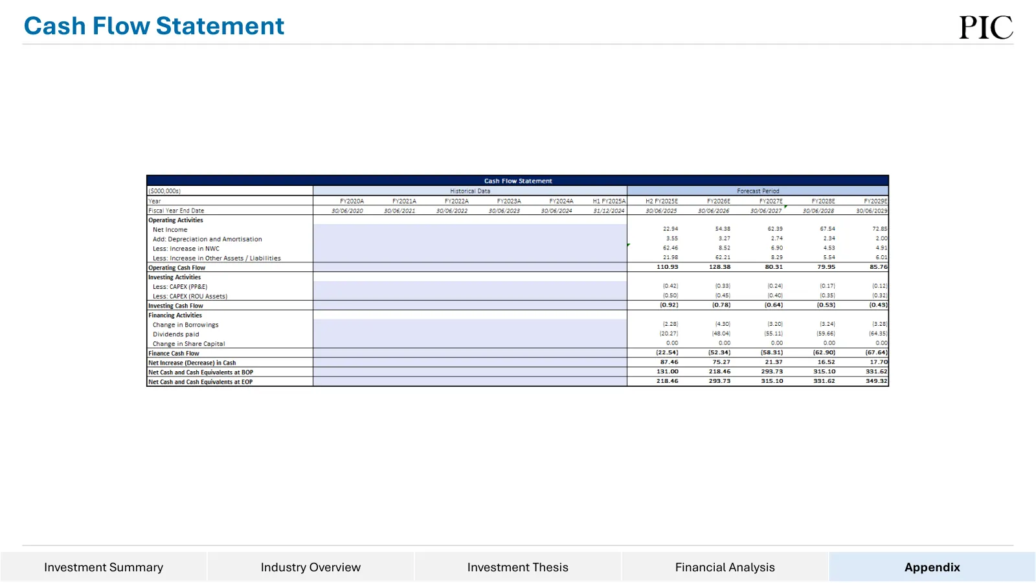Click the Dividends paid row label

click(x=175, y=334)
